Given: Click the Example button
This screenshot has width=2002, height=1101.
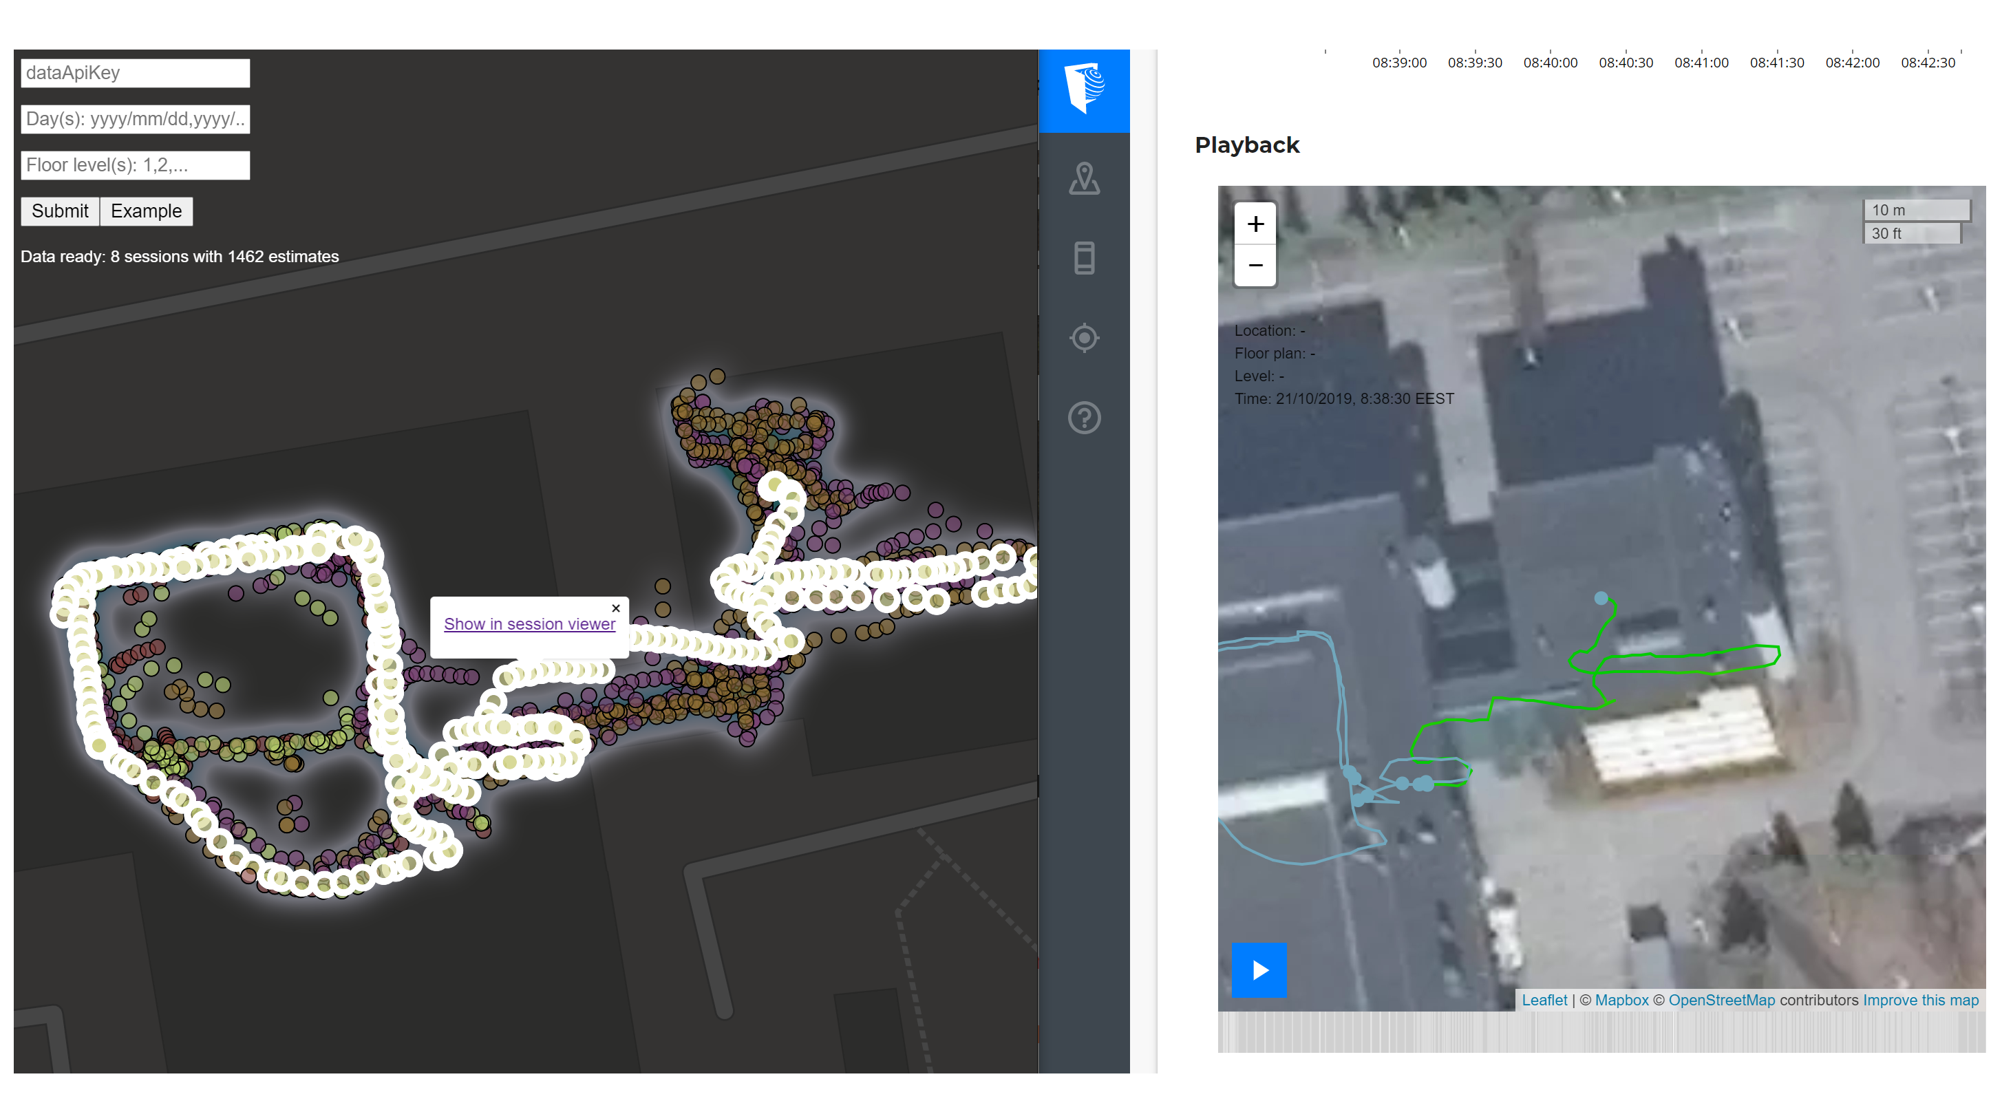Looking at the screenshot, I should pos(146,211).
